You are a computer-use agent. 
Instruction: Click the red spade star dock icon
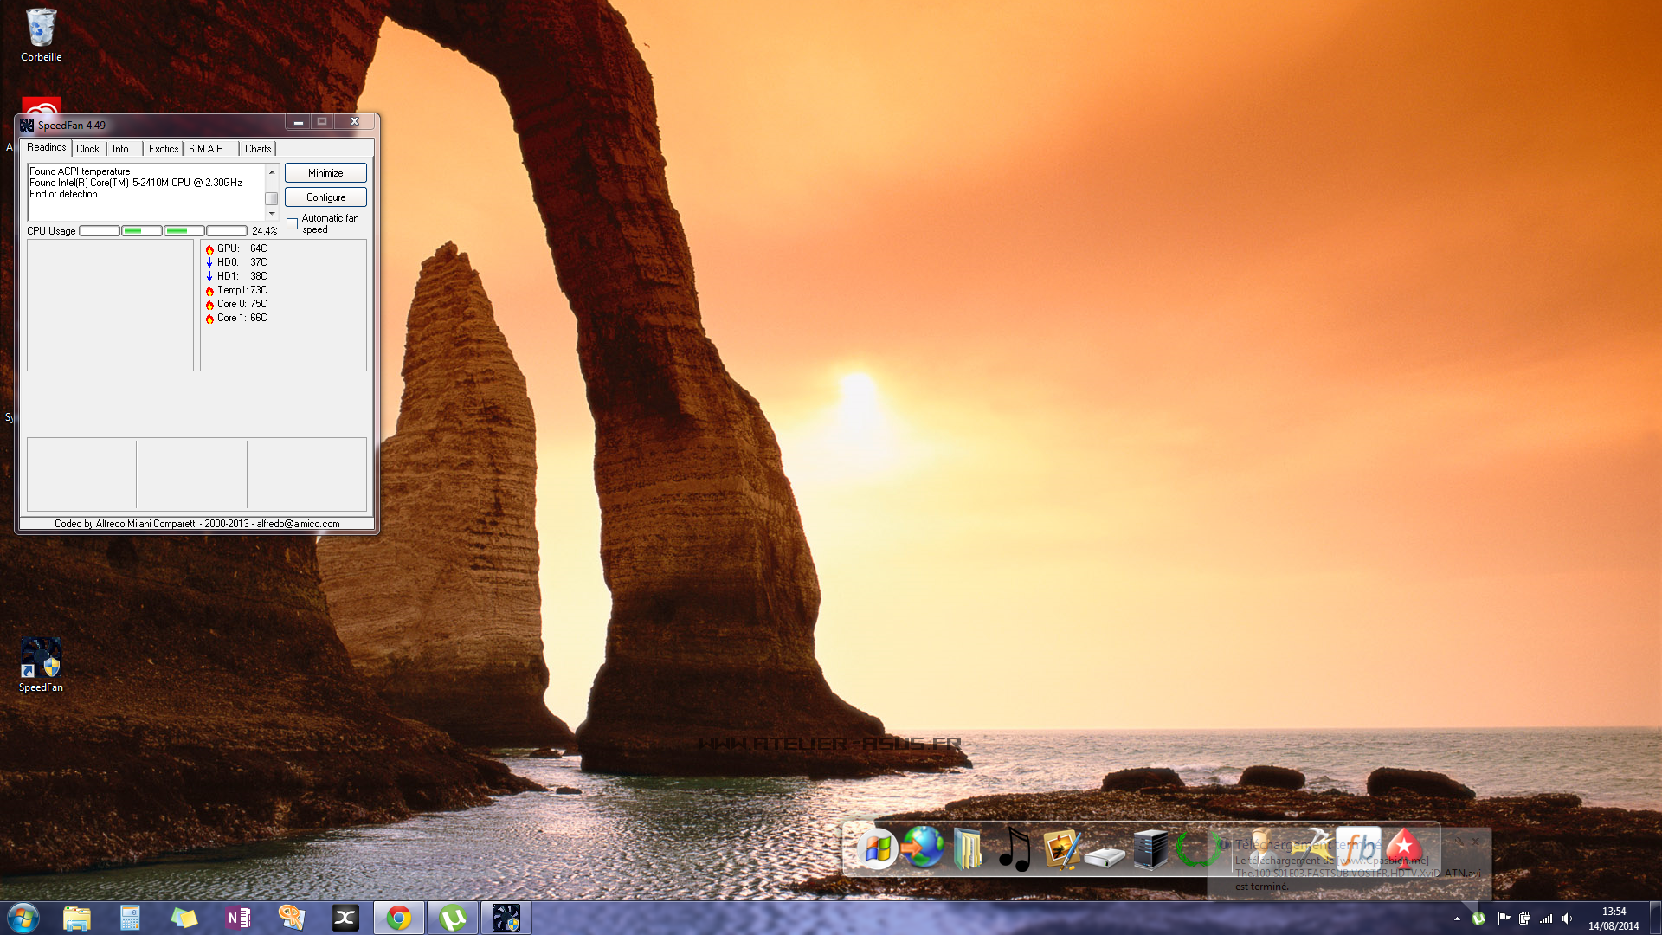point(1404,848)
